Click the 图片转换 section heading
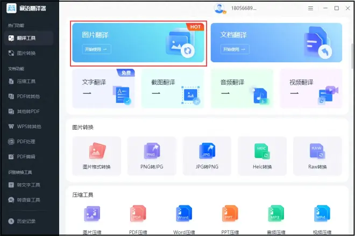Viewport: 355px width, 236px height. tap(83, 127)
